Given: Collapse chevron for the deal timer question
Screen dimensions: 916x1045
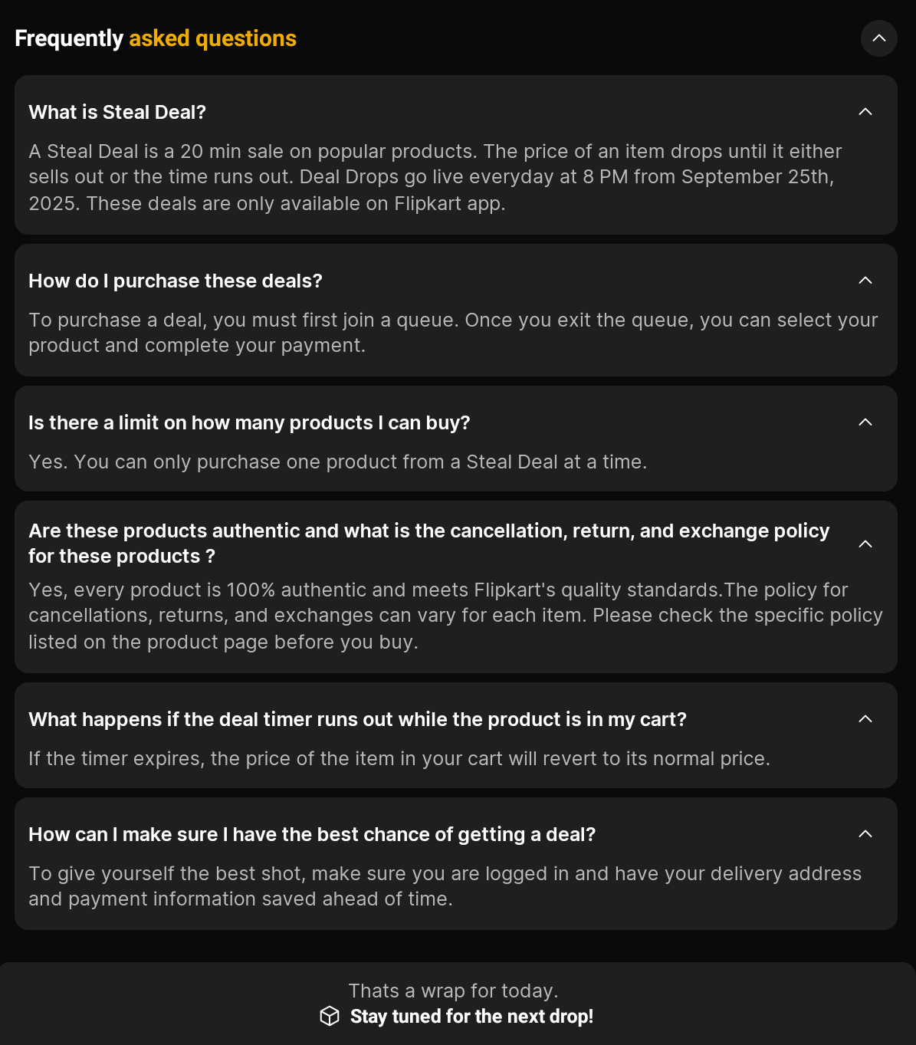Looking at the screenshot, I should tap(865, 719).
